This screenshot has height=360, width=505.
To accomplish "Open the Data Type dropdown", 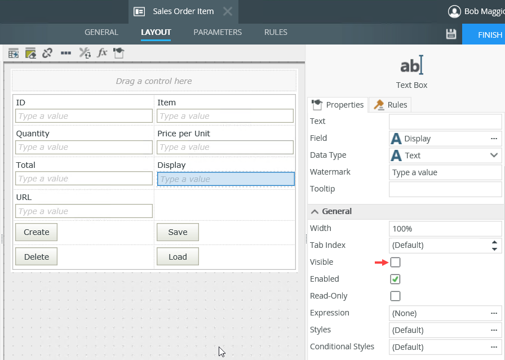I will pyautogui.click(x=494, y=155).
